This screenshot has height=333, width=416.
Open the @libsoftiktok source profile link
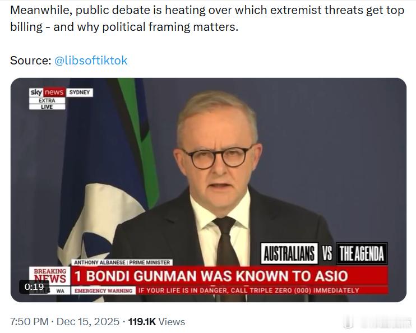pos(91,61)
